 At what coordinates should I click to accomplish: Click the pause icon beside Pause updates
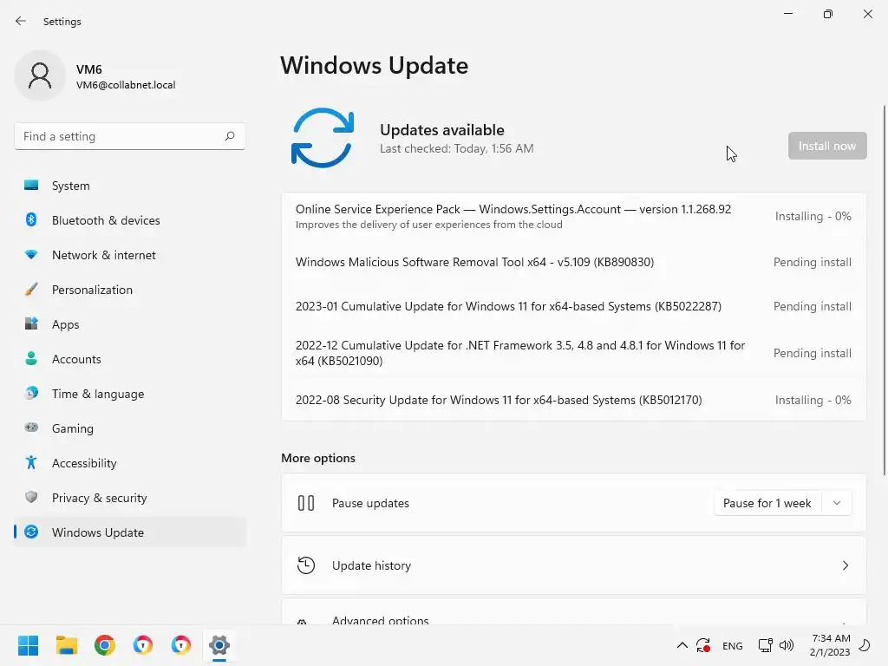pos(306,503)
